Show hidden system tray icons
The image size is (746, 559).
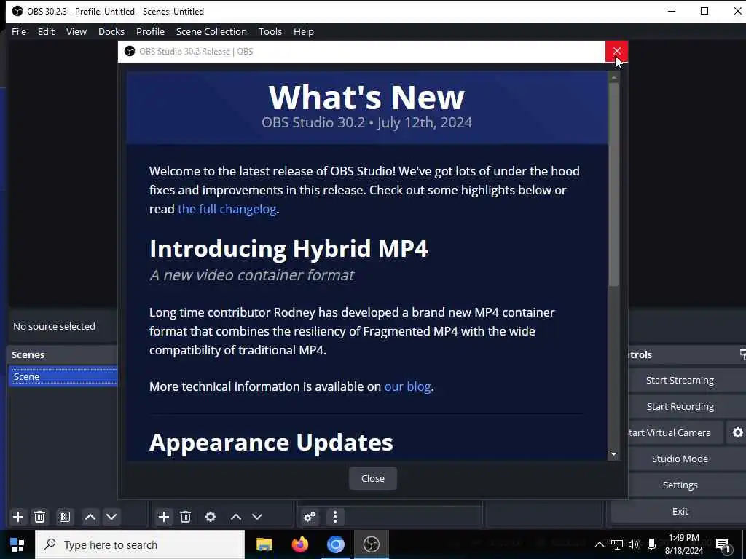[x=600, y=544]
